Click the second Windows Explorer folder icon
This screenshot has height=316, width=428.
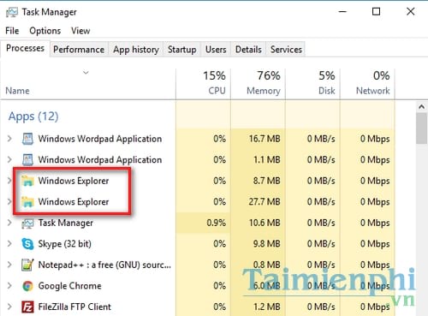coord(27,202)
